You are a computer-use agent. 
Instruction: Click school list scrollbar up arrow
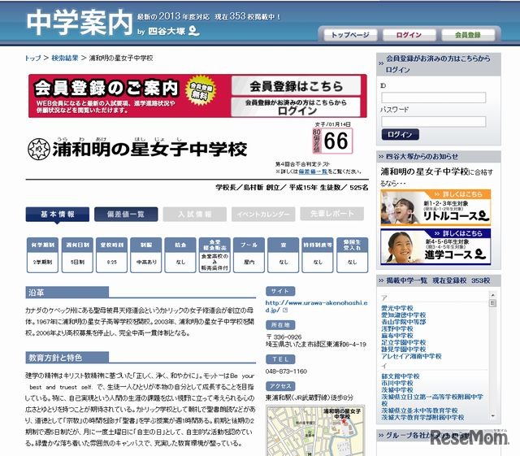pos(493,295)
